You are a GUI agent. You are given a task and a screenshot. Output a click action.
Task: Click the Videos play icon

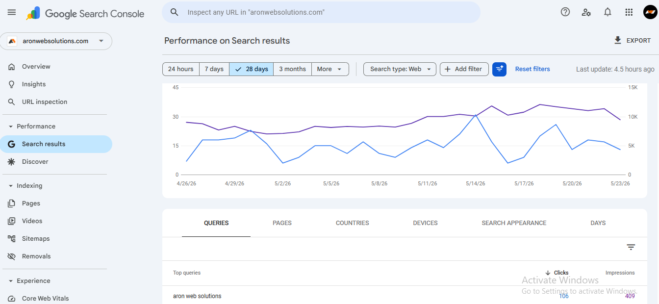(x=12, y=221)
